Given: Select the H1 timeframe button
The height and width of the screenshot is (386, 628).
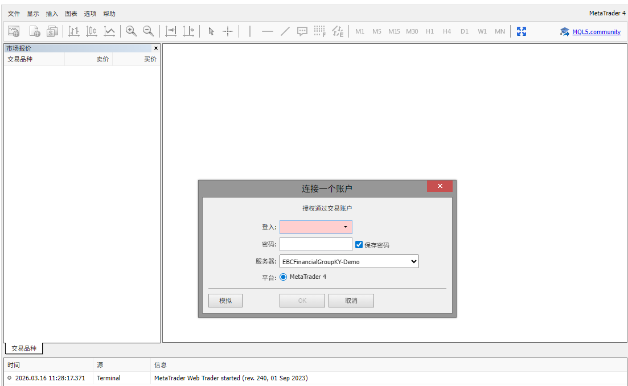Looking at the screenshot, I should 430,31.
